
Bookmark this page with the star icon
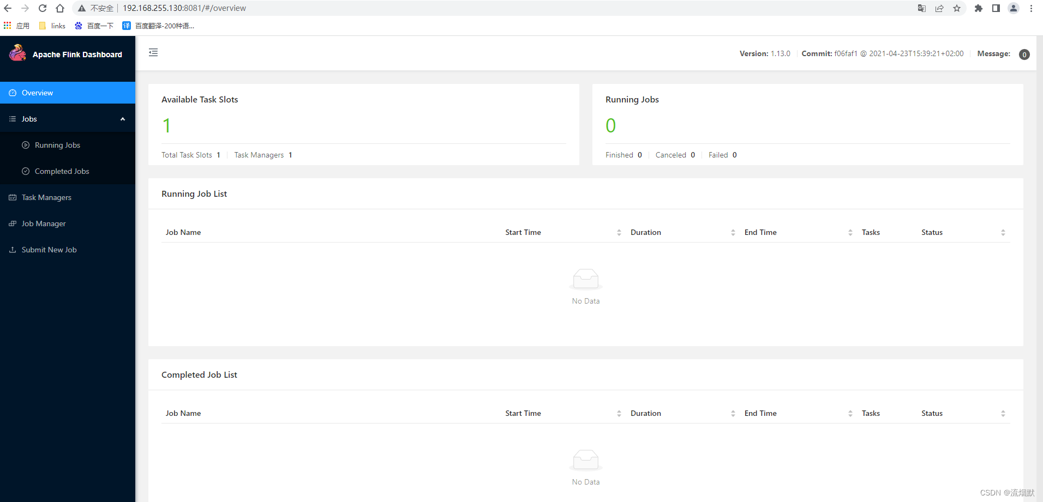(957, 8)
